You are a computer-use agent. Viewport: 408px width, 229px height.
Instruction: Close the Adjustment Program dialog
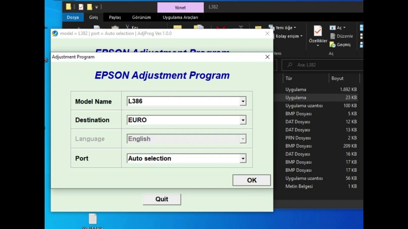click(x=267, y=57)
